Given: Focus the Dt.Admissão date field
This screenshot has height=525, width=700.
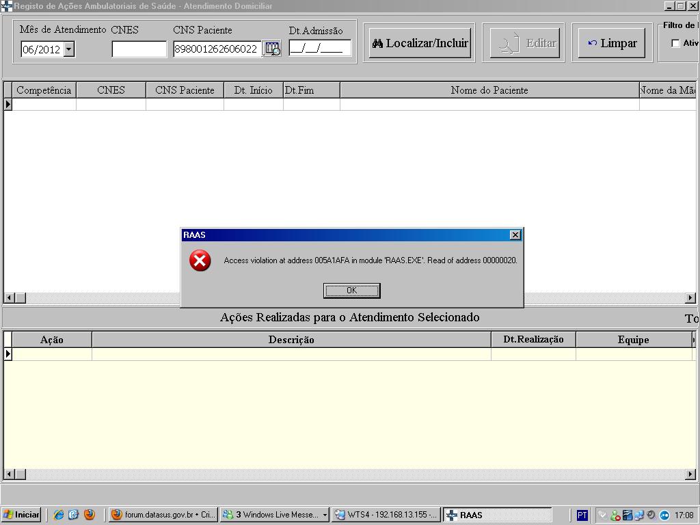Looking at the screenshot, I should 320,49.
